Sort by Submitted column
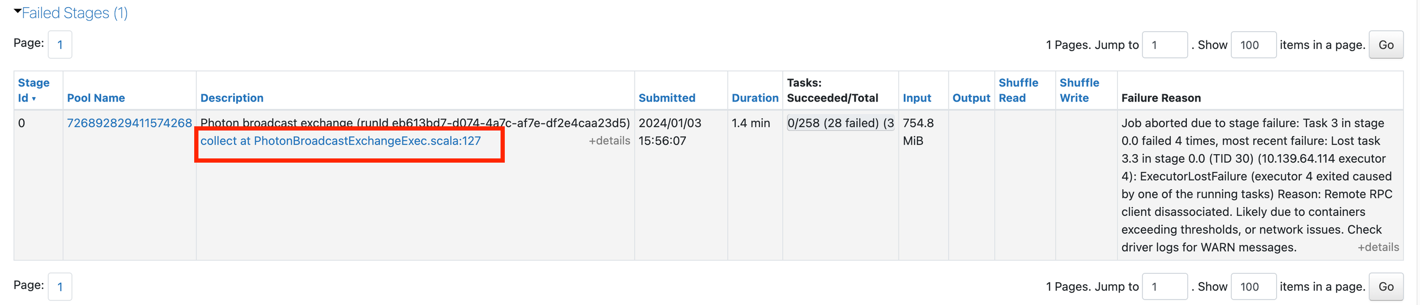 tap(666, 98)
